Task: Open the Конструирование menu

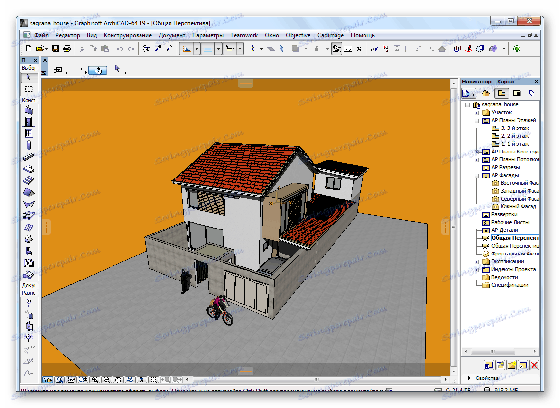Action: (x=128, y=35)
